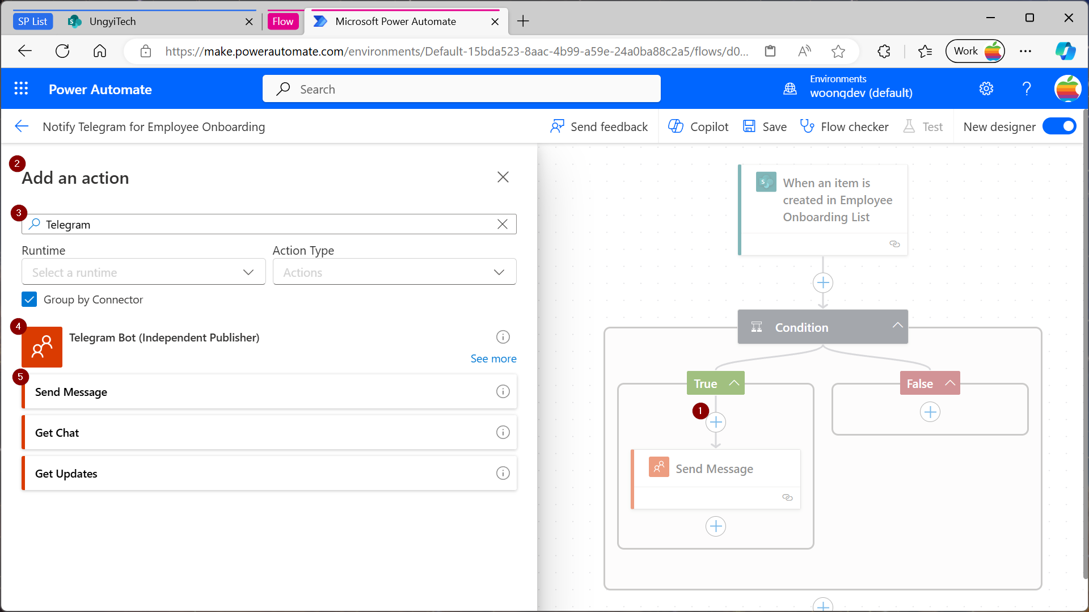Open the environments globe icon
The image size is (1089, 612).
790,88
